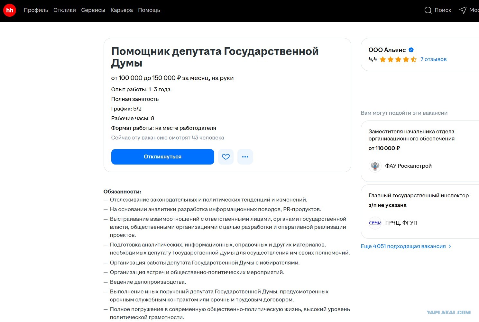Expand Еще 4 051 подходящая вакансия chevron
The height and width of the screenshot is (322, 479).
[450, 246]
